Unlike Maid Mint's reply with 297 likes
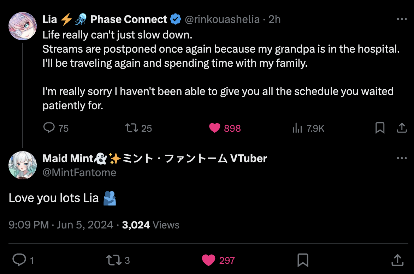The width and height of the screenshot is (414, 274). point(208,260)
